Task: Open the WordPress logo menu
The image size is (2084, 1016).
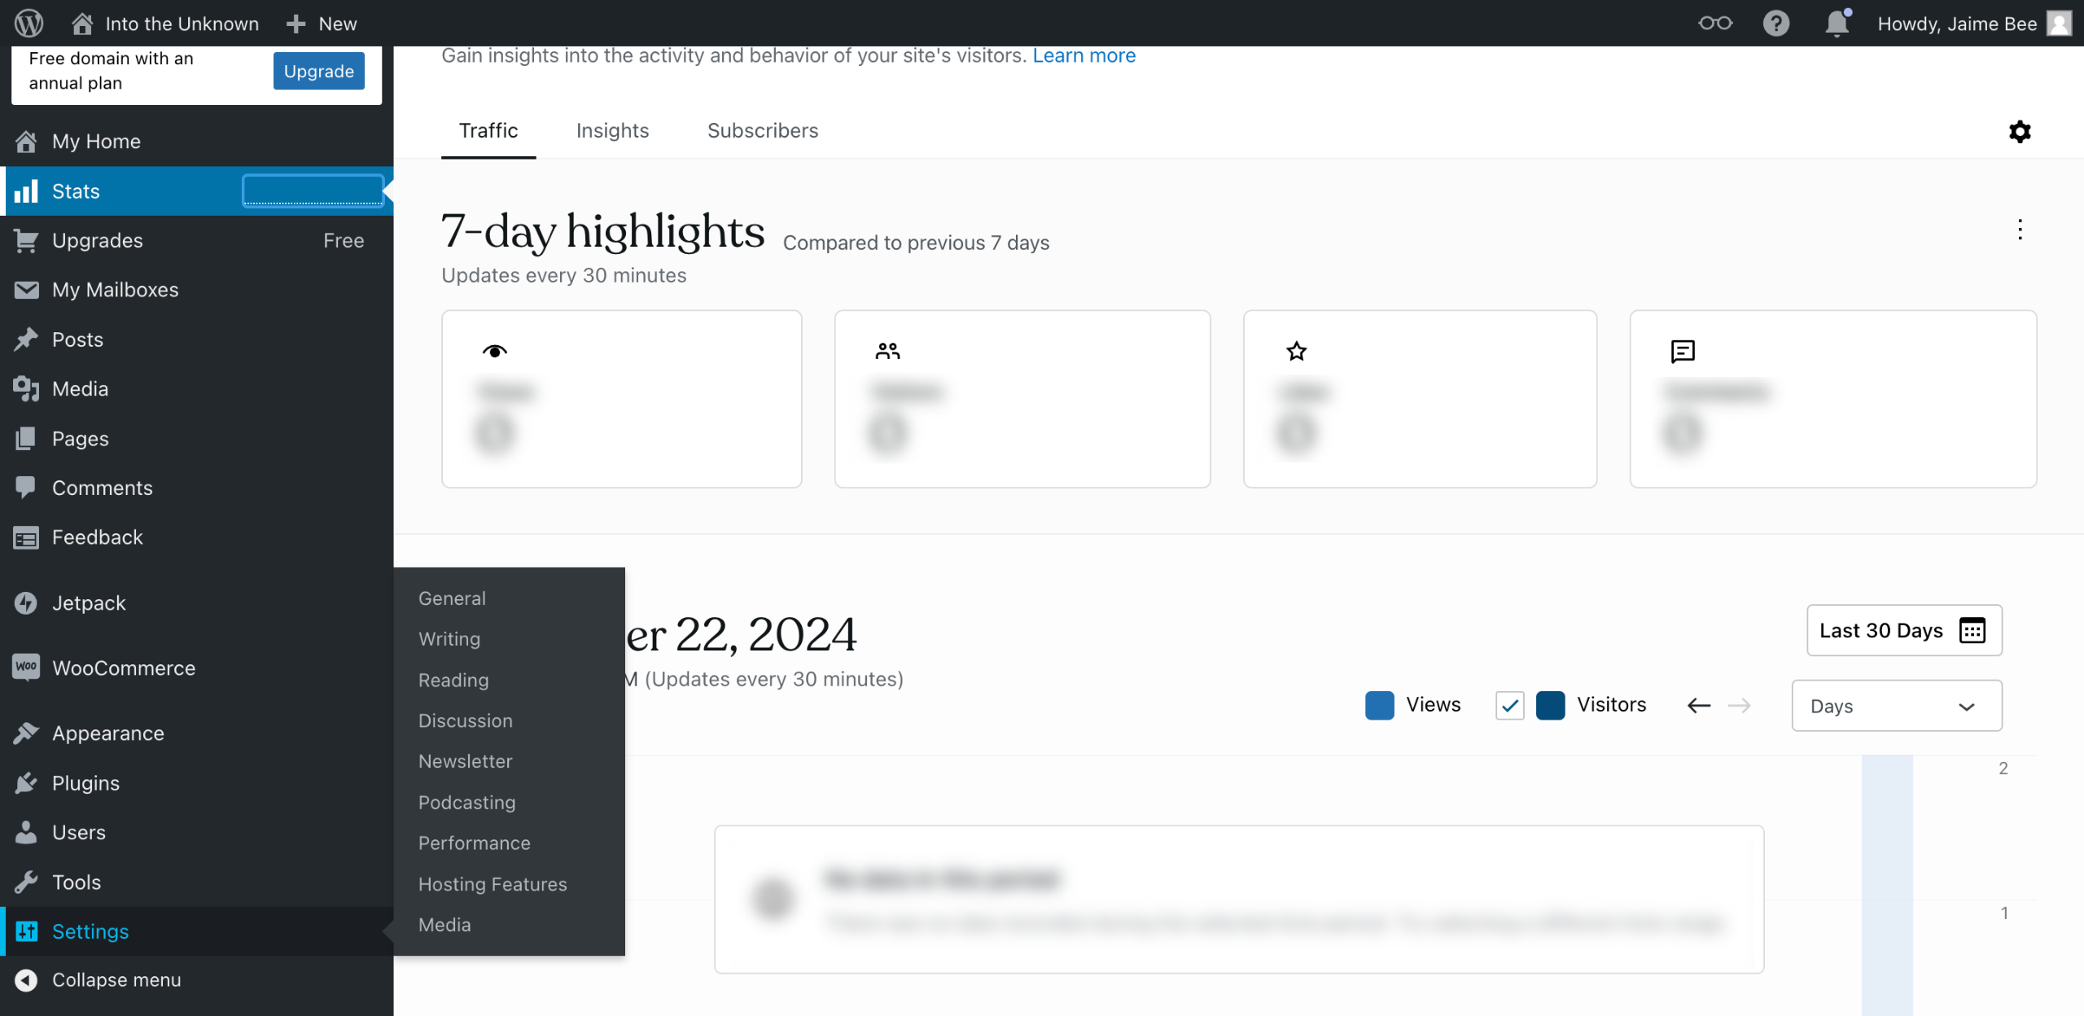Action: click(29, 23)
